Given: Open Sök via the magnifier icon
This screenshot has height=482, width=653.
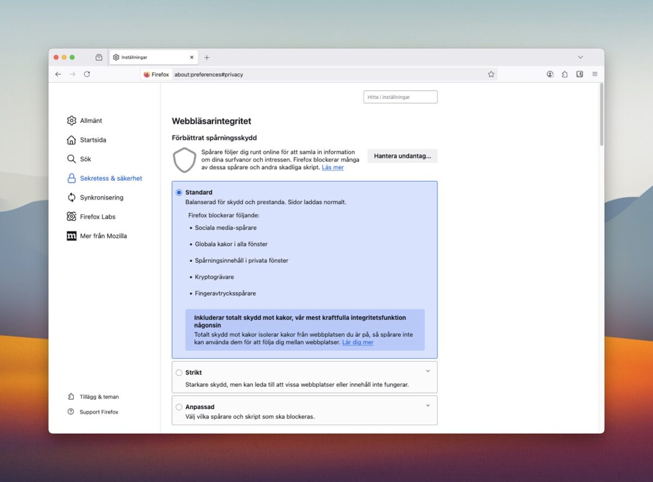Looking at the screenshot, I should pyautogui.click(x=72, y=159).
